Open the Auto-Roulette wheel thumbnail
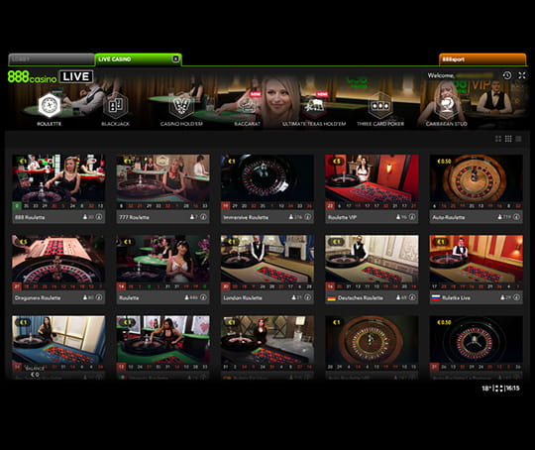The height and width of the screenshot is (450, 535). coord(477,177)
